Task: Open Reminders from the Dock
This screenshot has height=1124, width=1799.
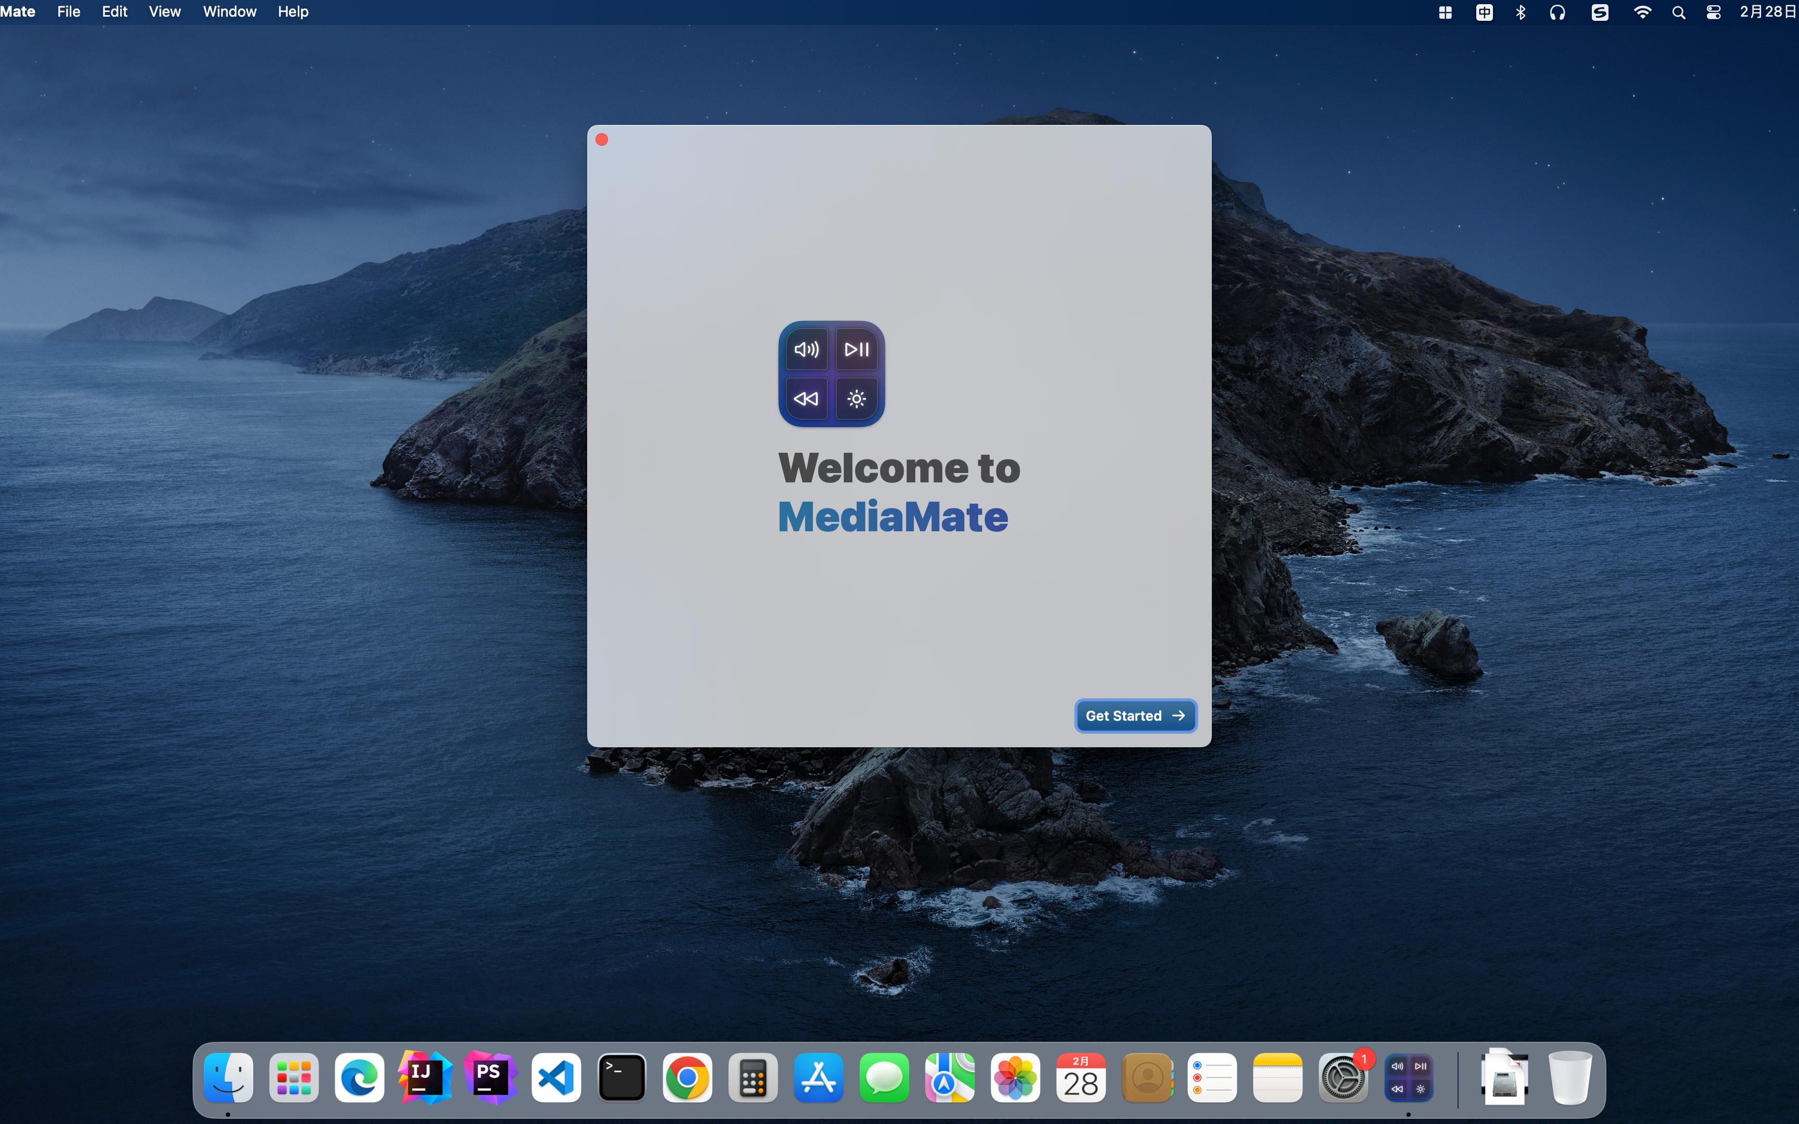Action: tap(1212, 1077)
